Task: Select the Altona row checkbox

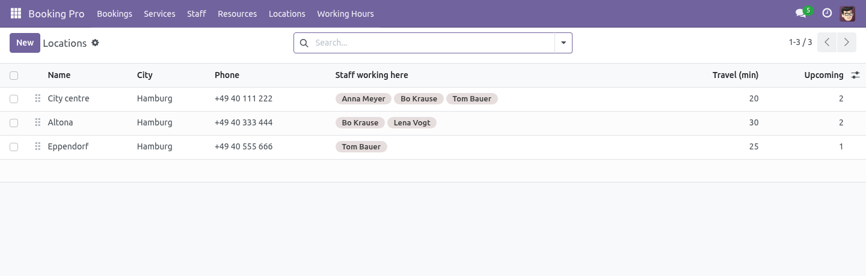Action: tap(14, 123)
